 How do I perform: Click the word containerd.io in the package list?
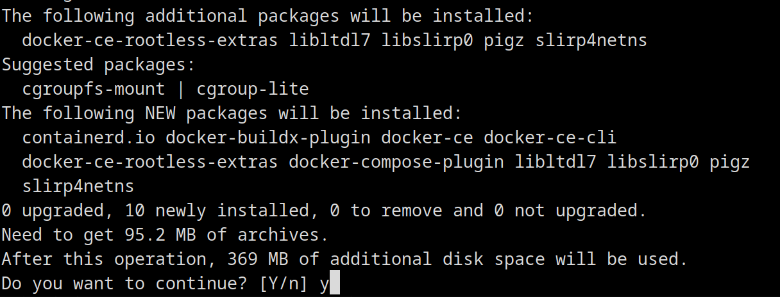89,138
